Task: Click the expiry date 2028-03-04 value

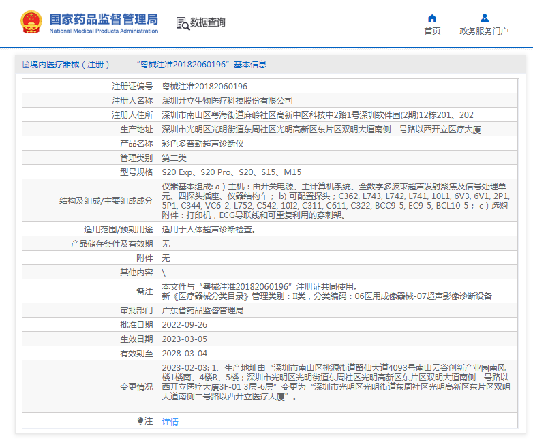Action: [184, 353]
